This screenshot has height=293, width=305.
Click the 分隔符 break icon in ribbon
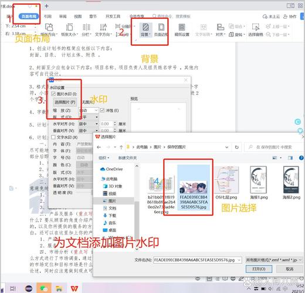point(118,26)
